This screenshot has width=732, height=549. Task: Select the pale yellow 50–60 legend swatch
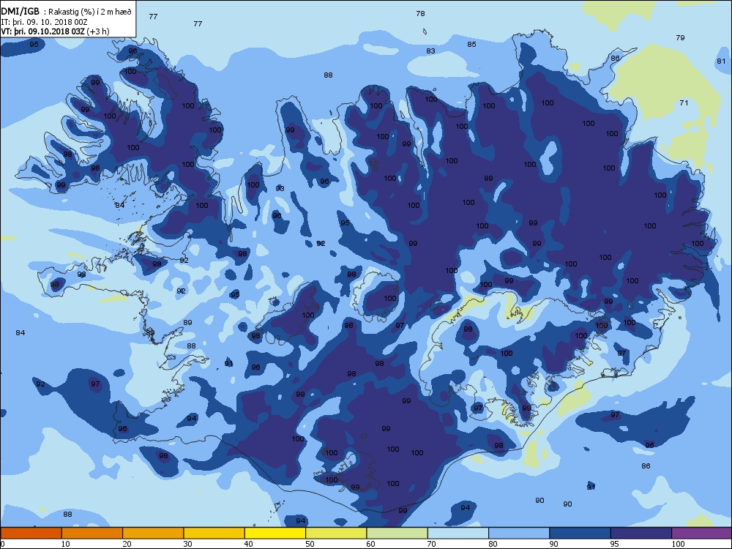click(x=336, y=533)
